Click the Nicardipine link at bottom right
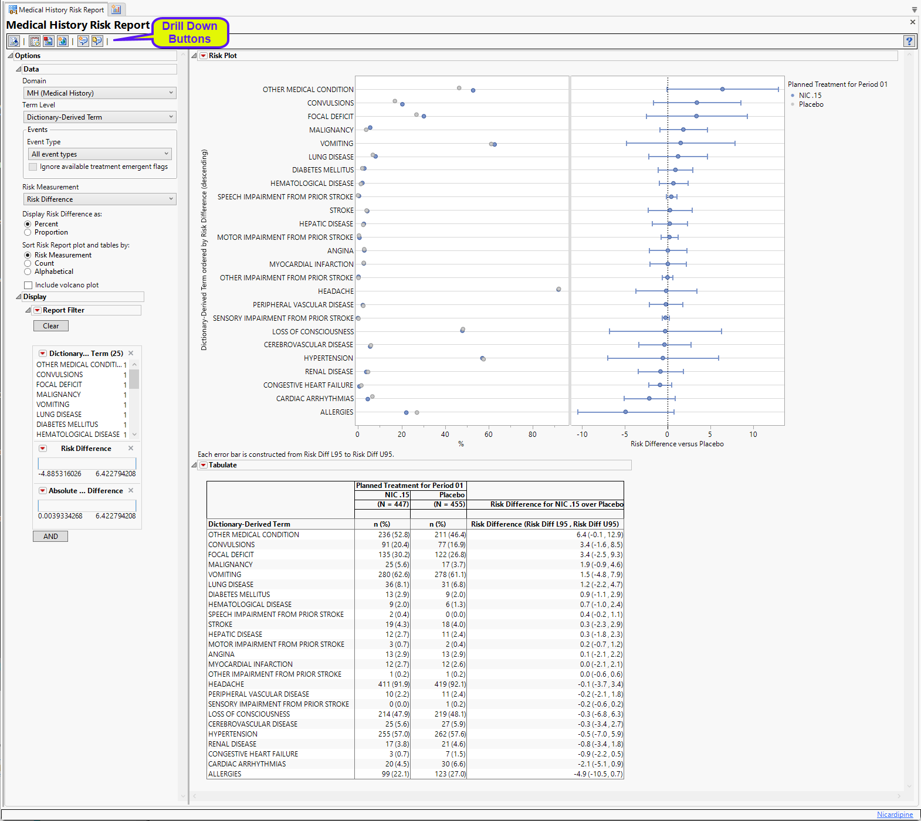 [895, 815]
